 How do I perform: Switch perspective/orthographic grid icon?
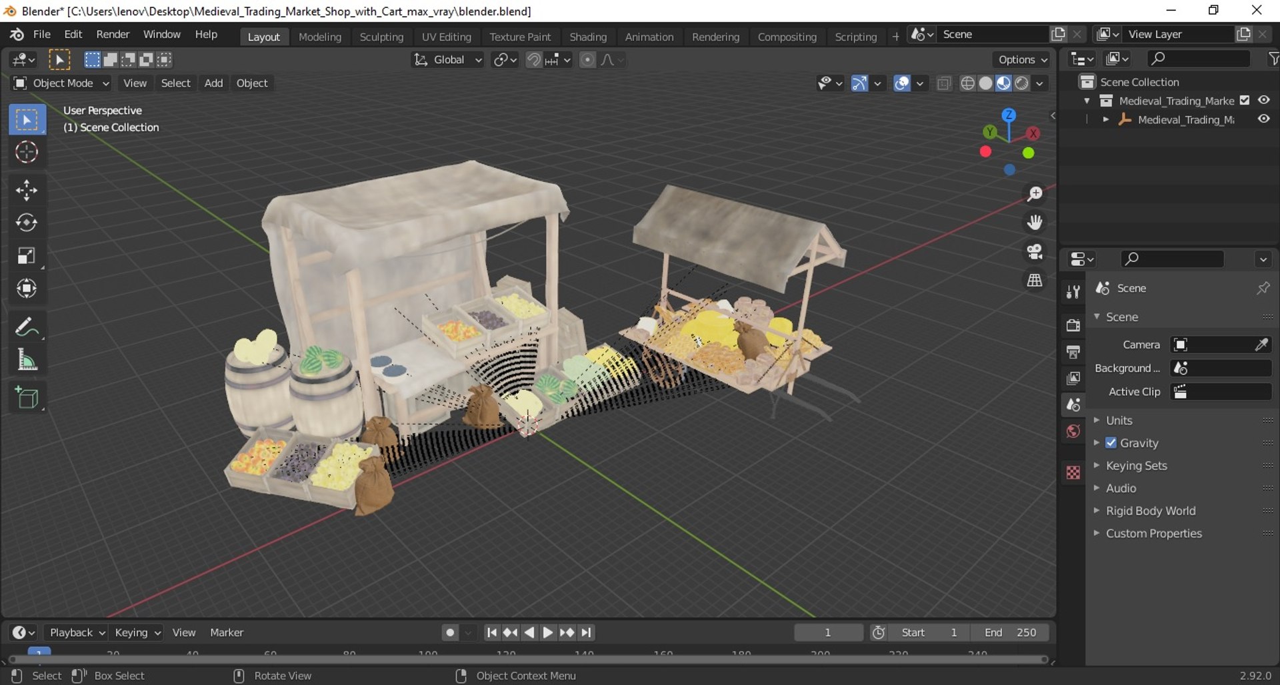1035,281
